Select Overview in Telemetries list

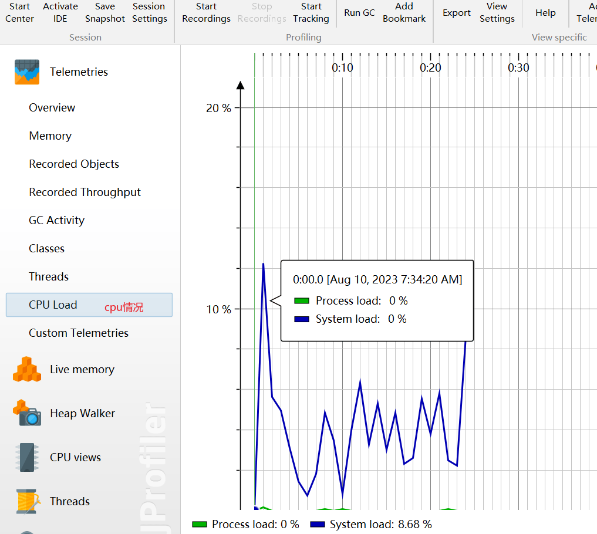(52, 108)
